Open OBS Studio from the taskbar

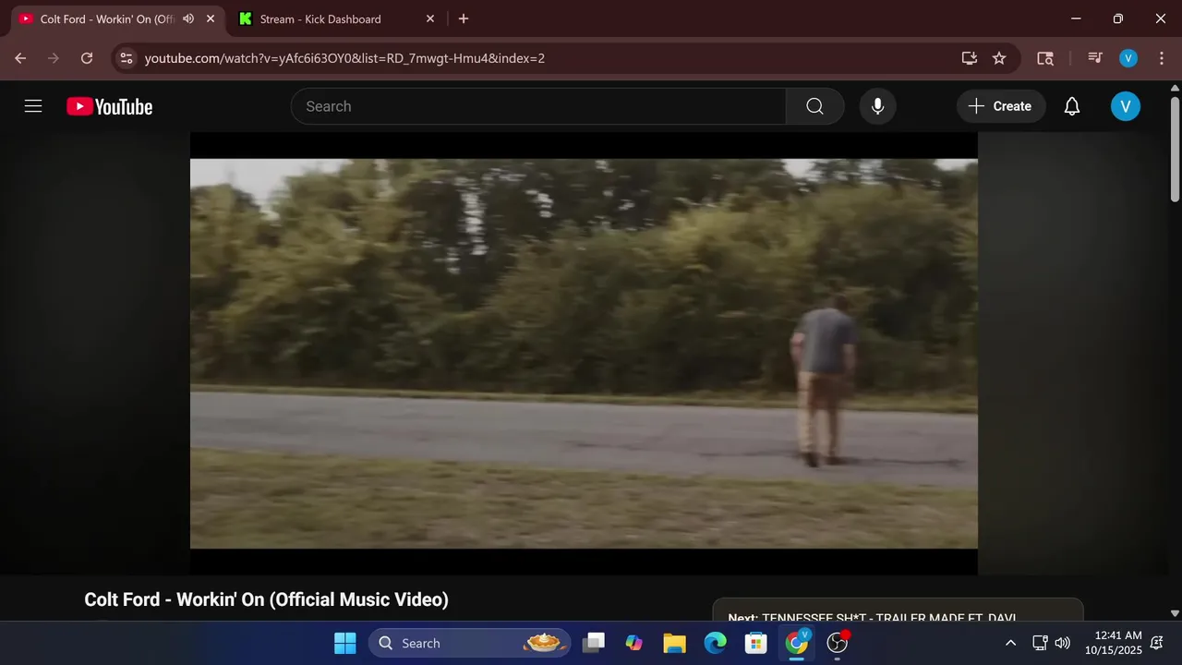tap(838, 643)
